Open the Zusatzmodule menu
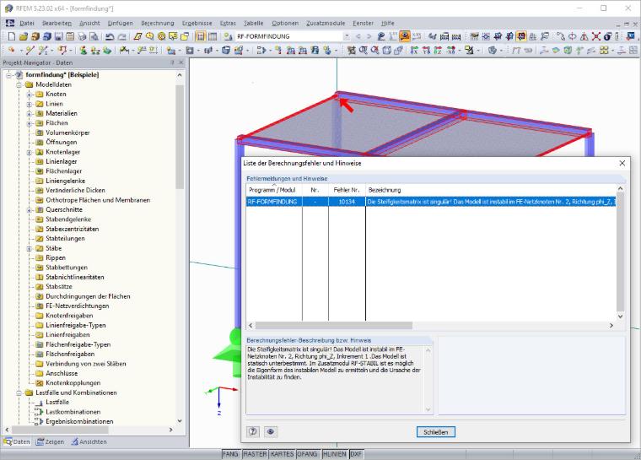Image resolution: width=641 pixels, height=460 pixels. coord(326,24)
